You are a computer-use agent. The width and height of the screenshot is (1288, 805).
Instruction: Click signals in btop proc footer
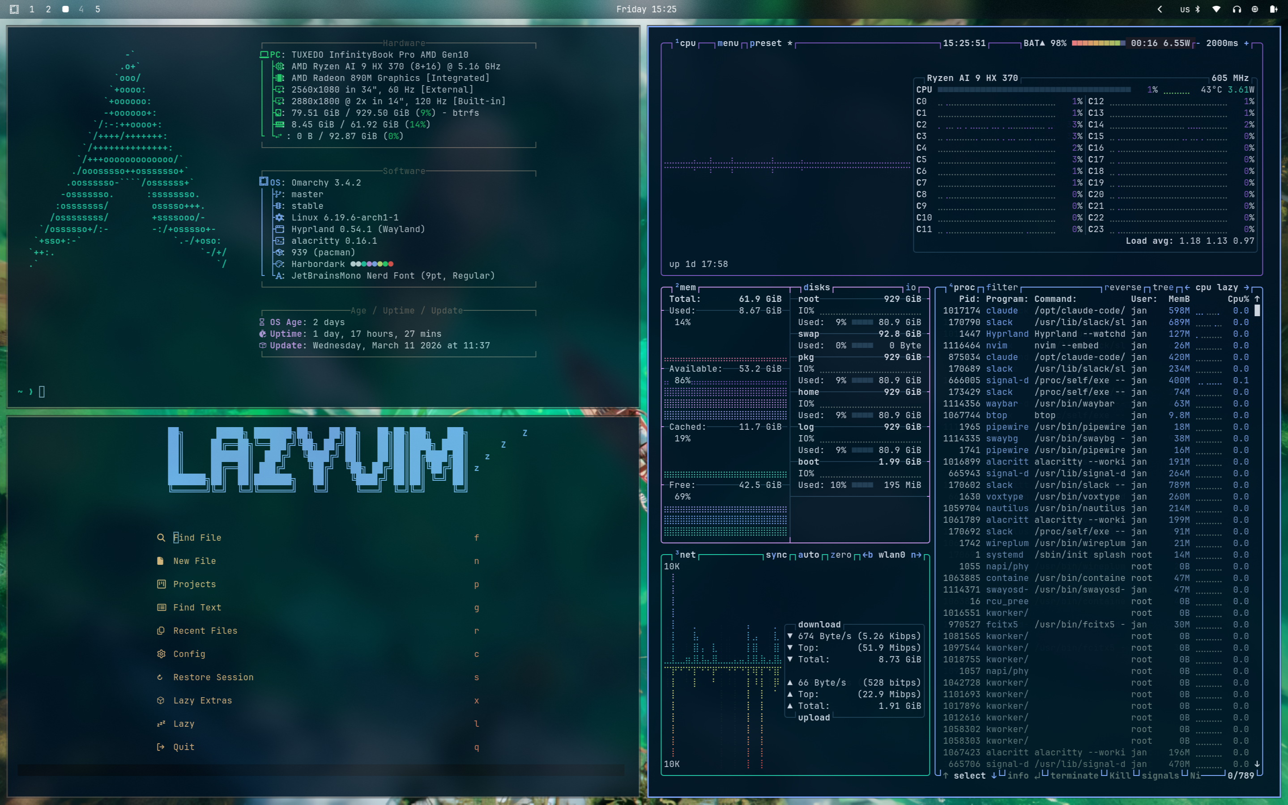(1161, 776)
